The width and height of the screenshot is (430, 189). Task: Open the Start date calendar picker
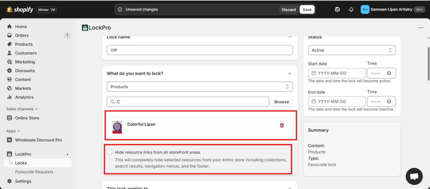click(314, 73)
